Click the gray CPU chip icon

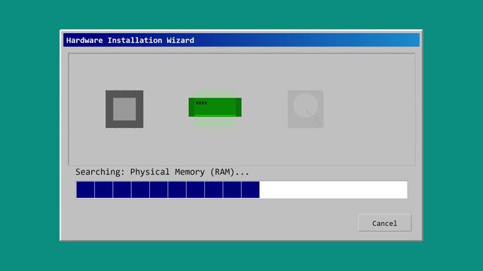click(124, 109)
